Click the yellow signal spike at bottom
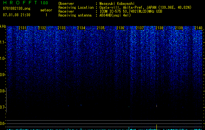 click(156, 127)
